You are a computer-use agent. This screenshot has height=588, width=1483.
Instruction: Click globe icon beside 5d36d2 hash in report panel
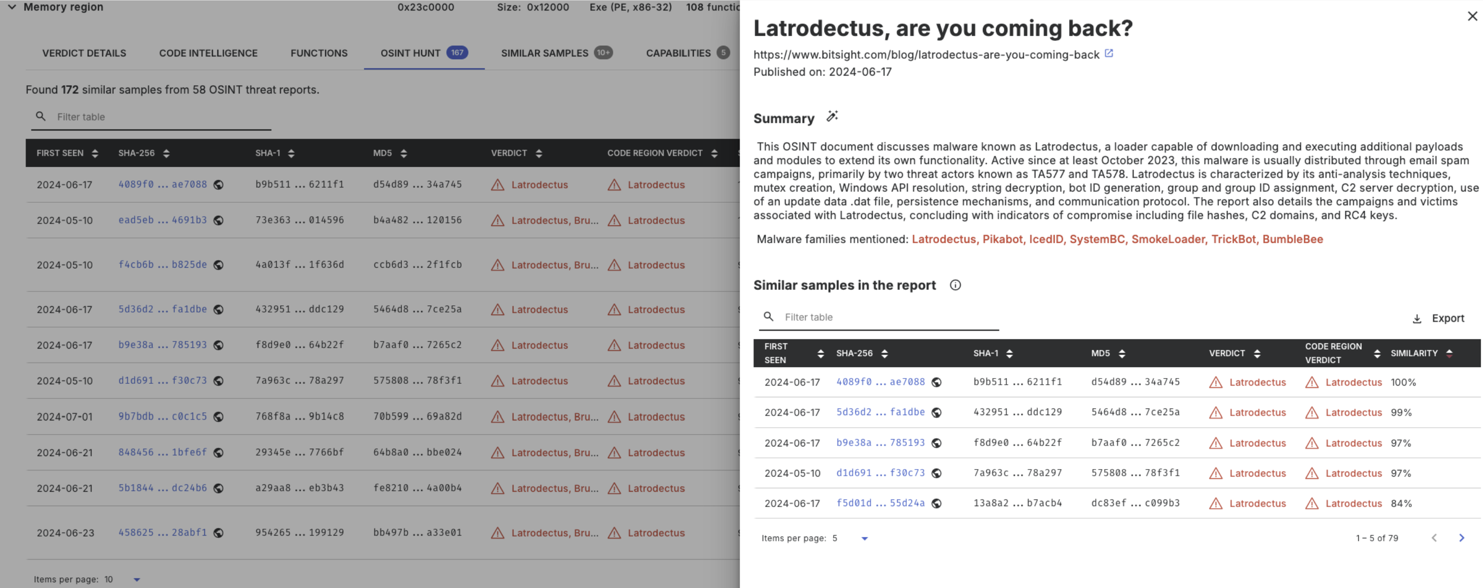click(x=937, y=413)
